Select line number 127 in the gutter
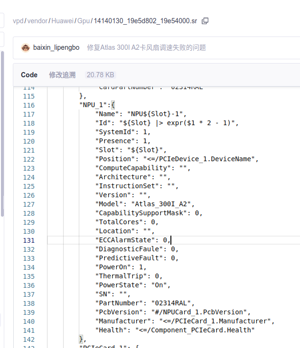300x348 pixels. tap(29, 204)
